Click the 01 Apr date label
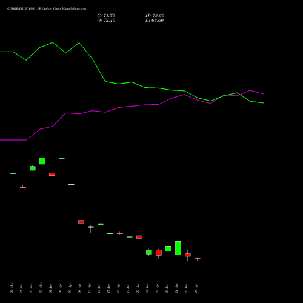303x303 pixels. (50, 288)
